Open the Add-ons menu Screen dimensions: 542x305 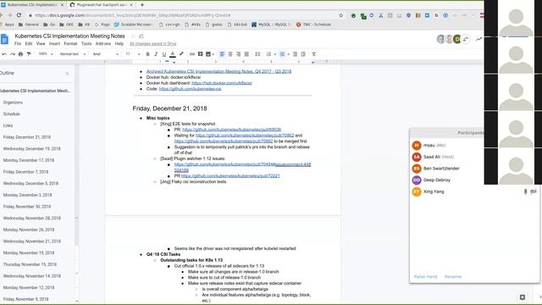[103, 44]
